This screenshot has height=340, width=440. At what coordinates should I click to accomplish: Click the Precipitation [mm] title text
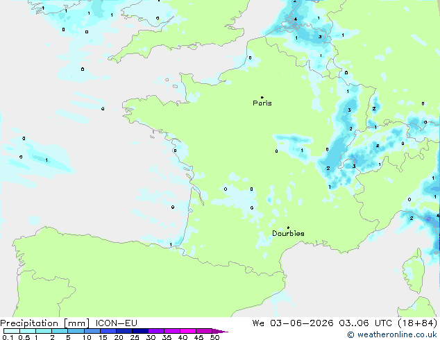(45, 323)
